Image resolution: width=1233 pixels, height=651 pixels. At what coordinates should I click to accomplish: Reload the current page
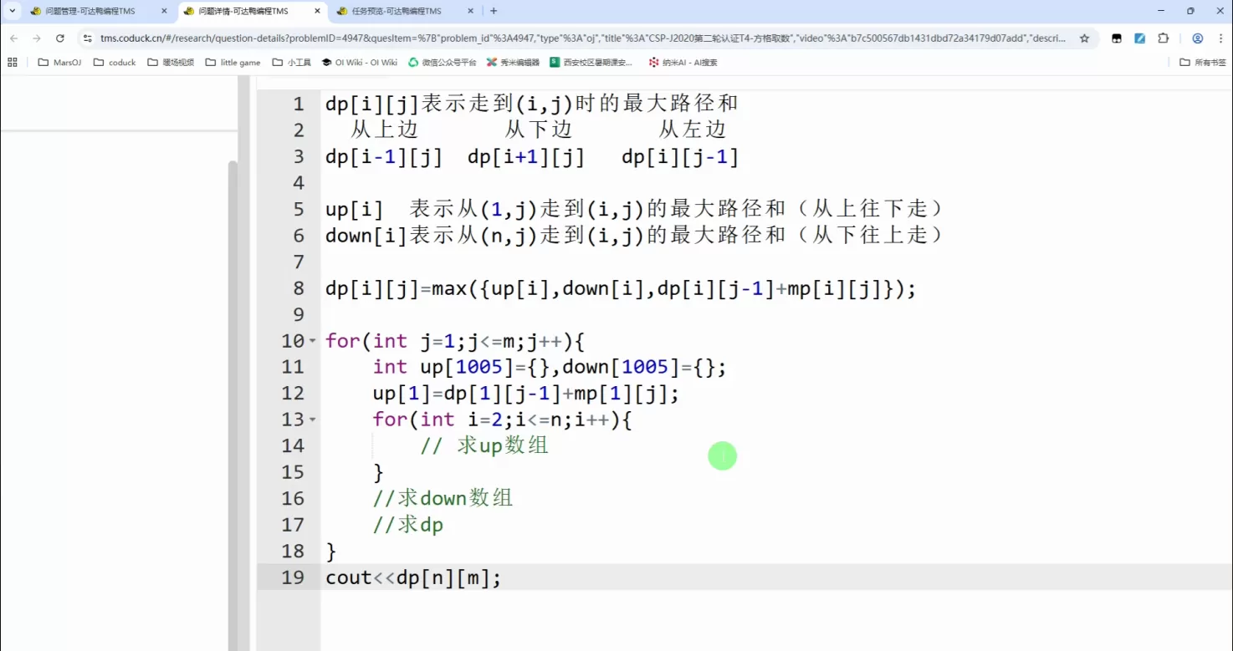tap(59, 38)
